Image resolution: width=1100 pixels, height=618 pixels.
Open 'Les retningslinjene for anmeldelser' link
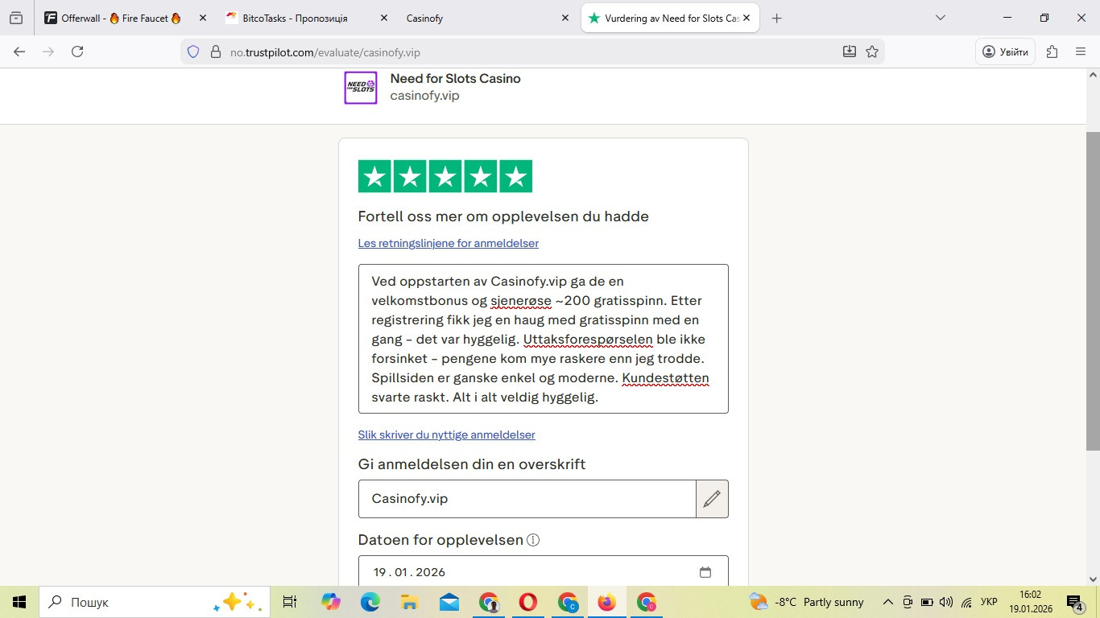449,243
